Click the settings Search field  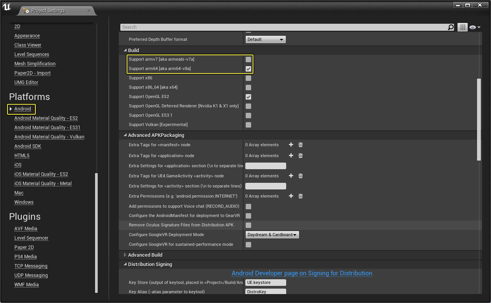283,27
